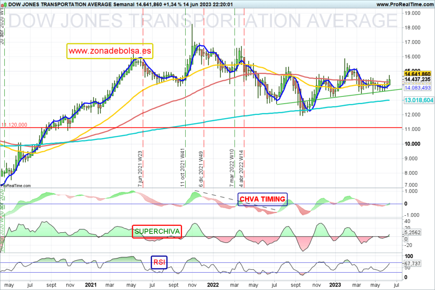Select the RSI indicator label
This screenshot has width=435, height=290.
pos(159,262)
